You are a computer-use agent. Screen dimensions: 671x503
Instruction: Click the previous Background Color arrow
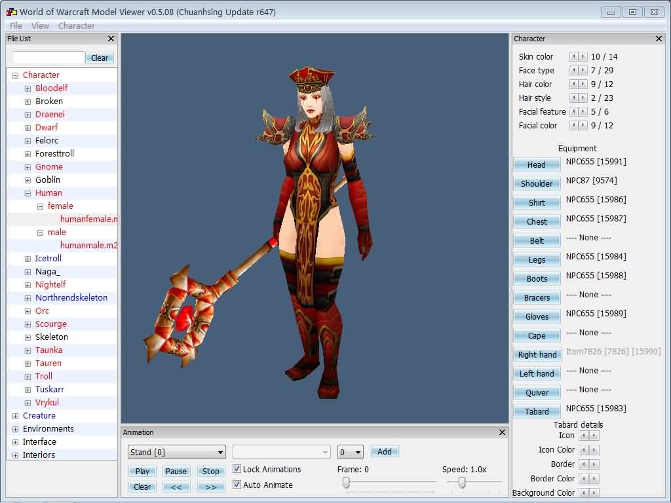point(584,493)
